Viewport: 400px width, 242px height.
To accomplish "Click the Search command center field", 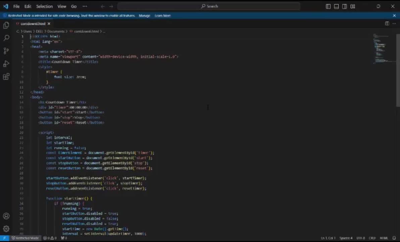I will coord(209,6).
